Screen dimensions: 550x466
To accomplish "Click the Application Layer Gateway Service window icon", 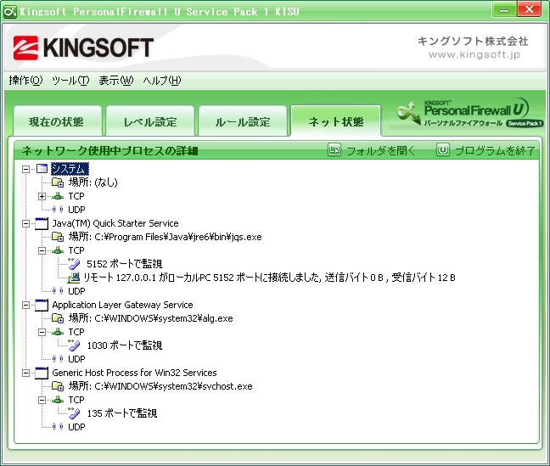I will [42, 305].
